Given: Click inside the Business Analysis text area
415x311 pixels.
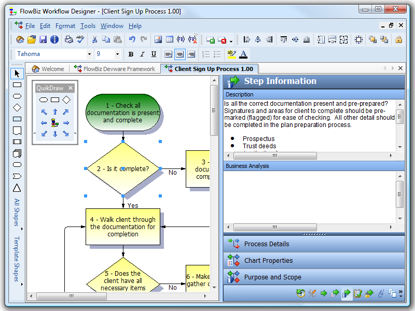Looking at the screenshot, I should [x=310, y=197].
